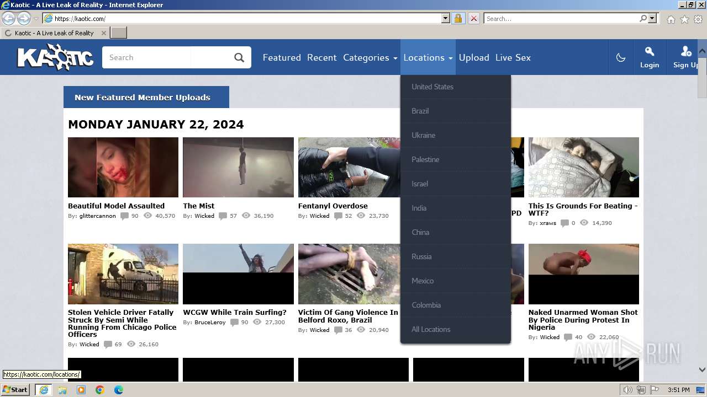The image size is (707, 397).
Task: Go back with browser Back button
Action: coord(9,18)
